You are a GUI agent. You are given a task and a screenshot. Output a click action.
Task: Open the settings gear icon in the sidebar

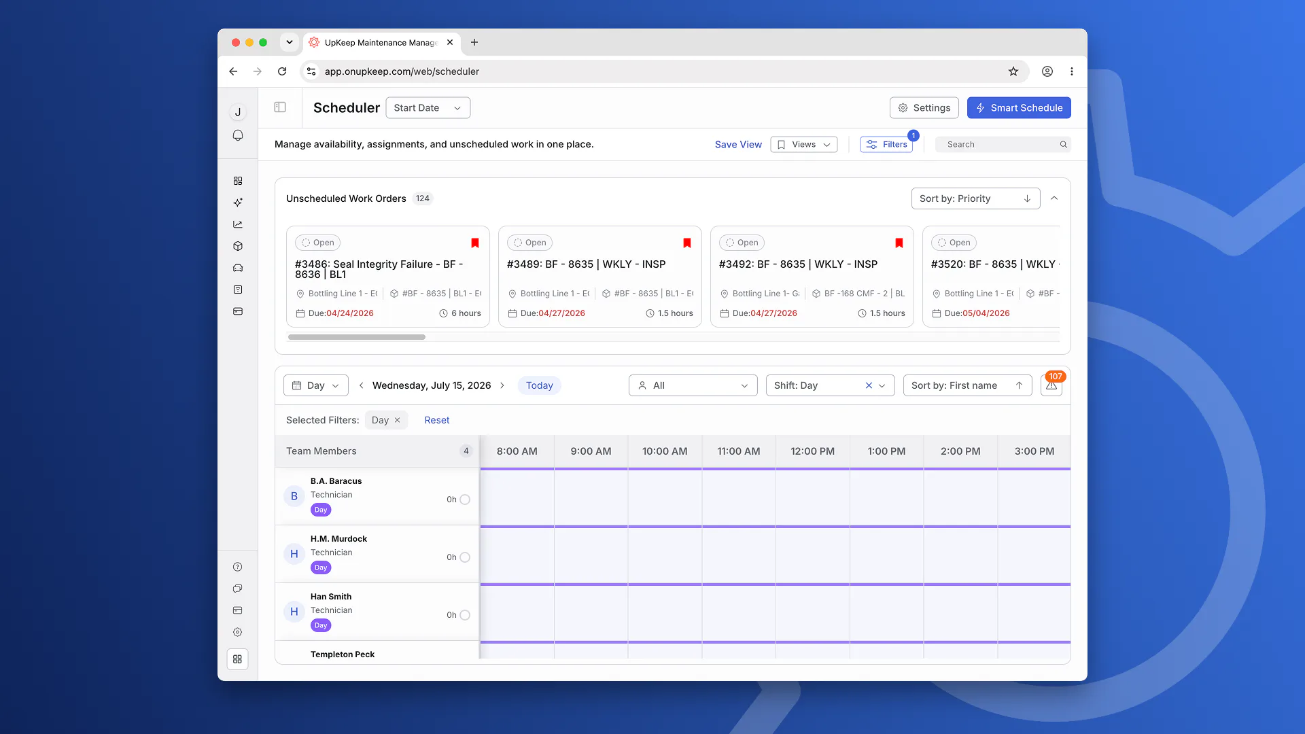[237, 632]
